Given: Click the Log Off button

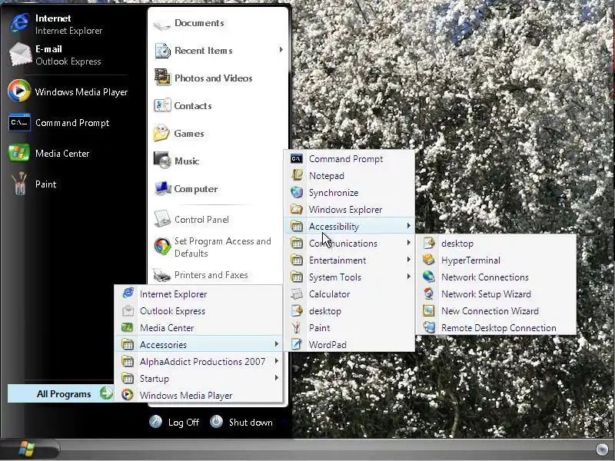Looking at the screenshot, I should (x=175, y=422).
